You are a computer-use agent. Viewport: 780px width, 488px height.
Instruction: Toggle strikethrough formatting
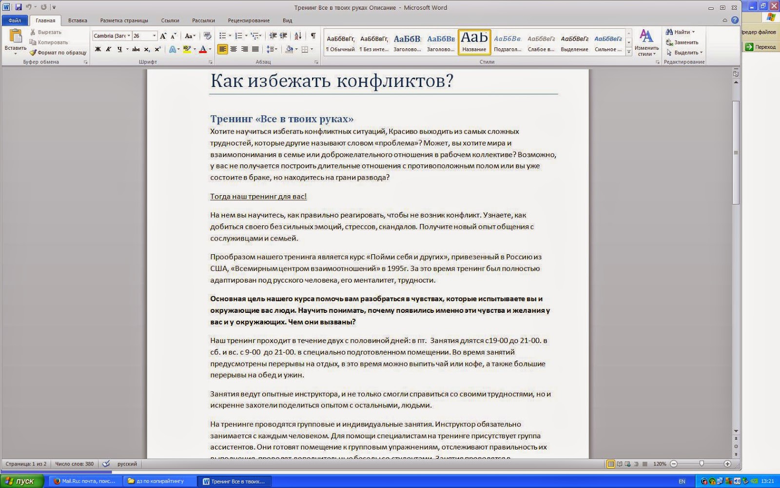136,49
